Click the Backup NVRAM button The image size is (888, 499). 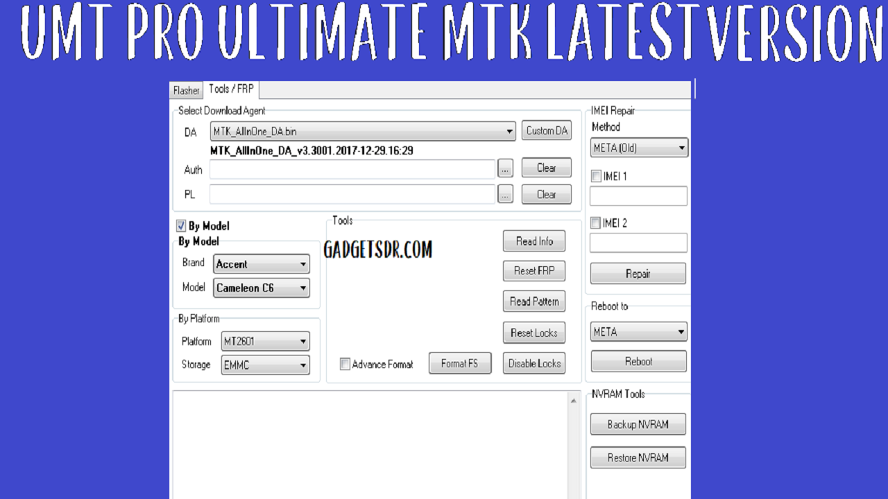click(638, 423)
